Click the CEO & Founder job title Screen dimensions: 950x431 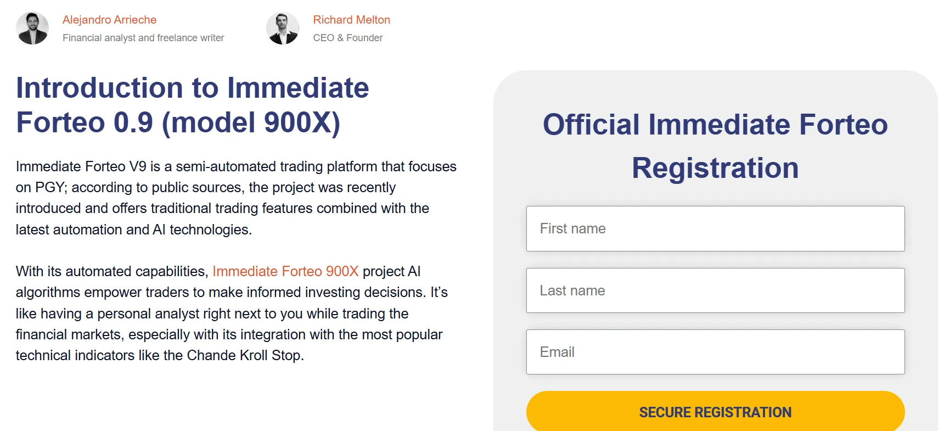pos(347,37)
